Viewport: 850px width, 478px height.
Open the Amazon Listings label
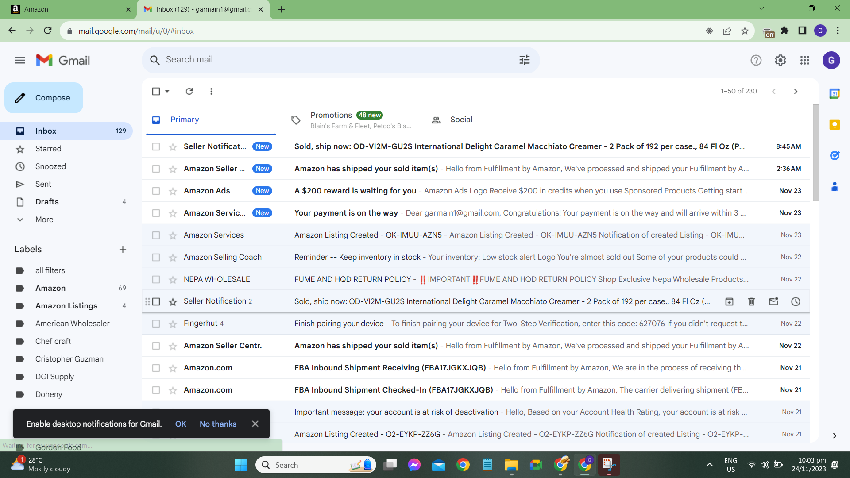[x=66, y=306]
